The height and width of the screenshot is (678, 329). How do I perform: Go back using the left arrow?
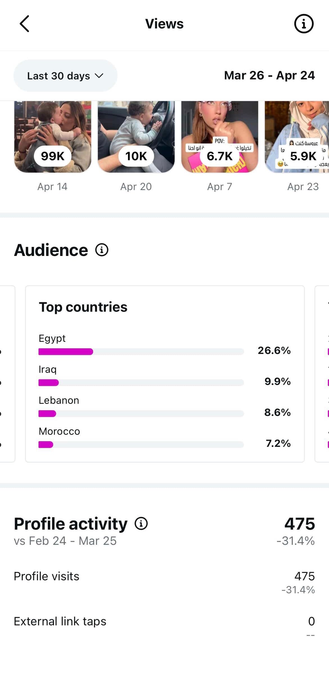(24, 24)
